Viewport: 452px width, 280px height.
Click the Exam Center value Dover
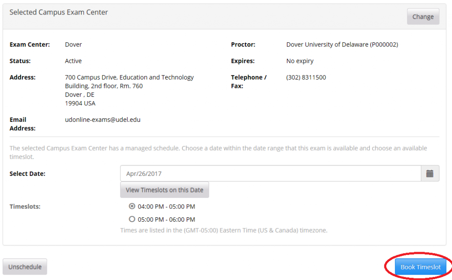click(x=73, y=45)
